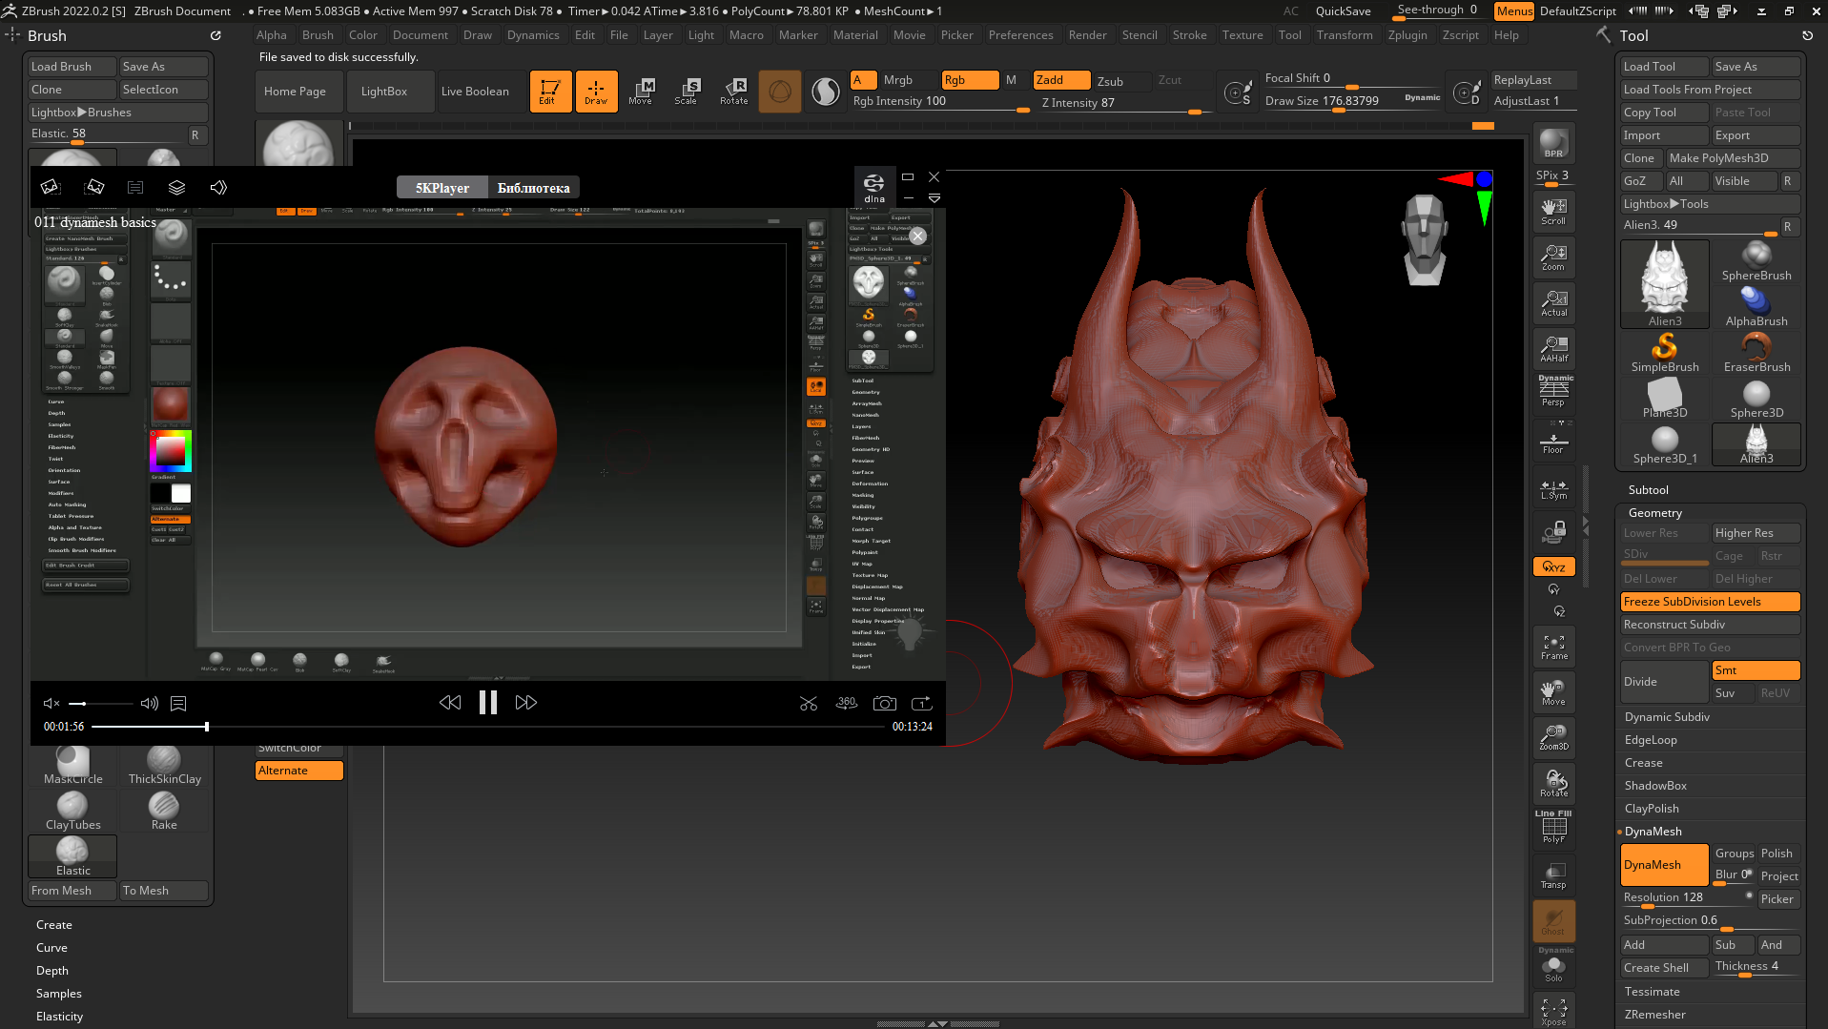Screen dimensions: 1828x1029
Task: Expand the ZRemesher section
Action: pyautogui.click(x=1654, y=1015)
